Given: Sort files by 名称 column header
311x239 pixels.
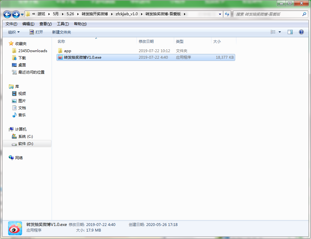Looking at the screenshot, I should (x=96, y=41).
